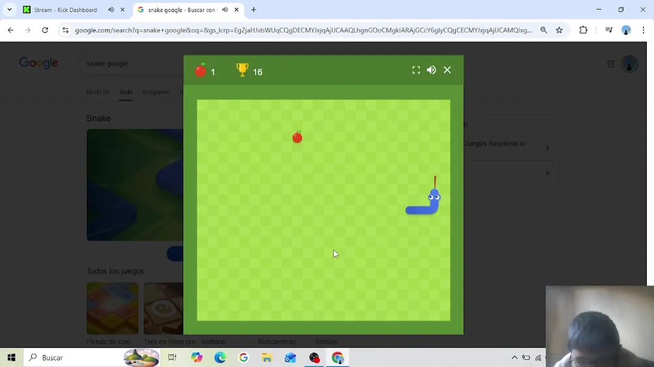The image size is (654, 367).
Task: Bookmark this page with star icon
Action: point(559,31)
